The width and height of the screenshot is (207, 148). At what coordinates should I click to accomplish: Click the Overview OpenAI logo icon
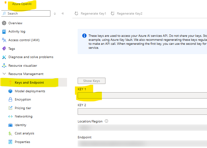[x=4, y=23]
